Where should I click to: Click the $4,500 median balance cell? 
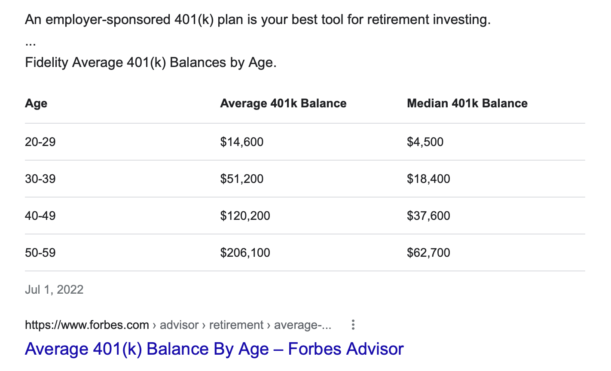(425, 142)
